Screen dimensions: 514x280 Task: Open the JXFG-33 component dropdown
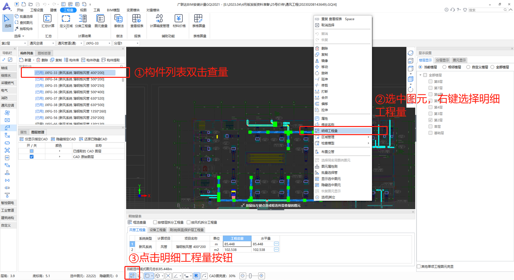point(98,43)
